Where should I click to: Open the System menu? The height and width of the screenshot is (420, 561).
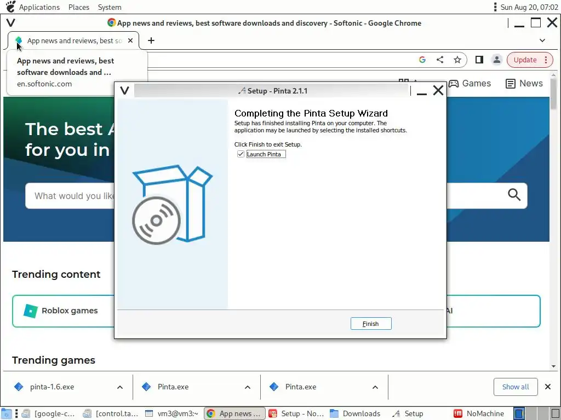pos(110,7)
